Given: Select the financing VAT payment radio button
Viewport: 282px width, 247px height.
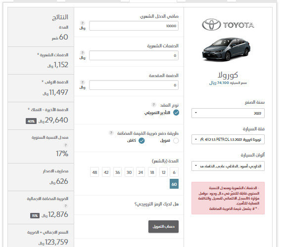Looking at the screenshot, I should (176, 141).
